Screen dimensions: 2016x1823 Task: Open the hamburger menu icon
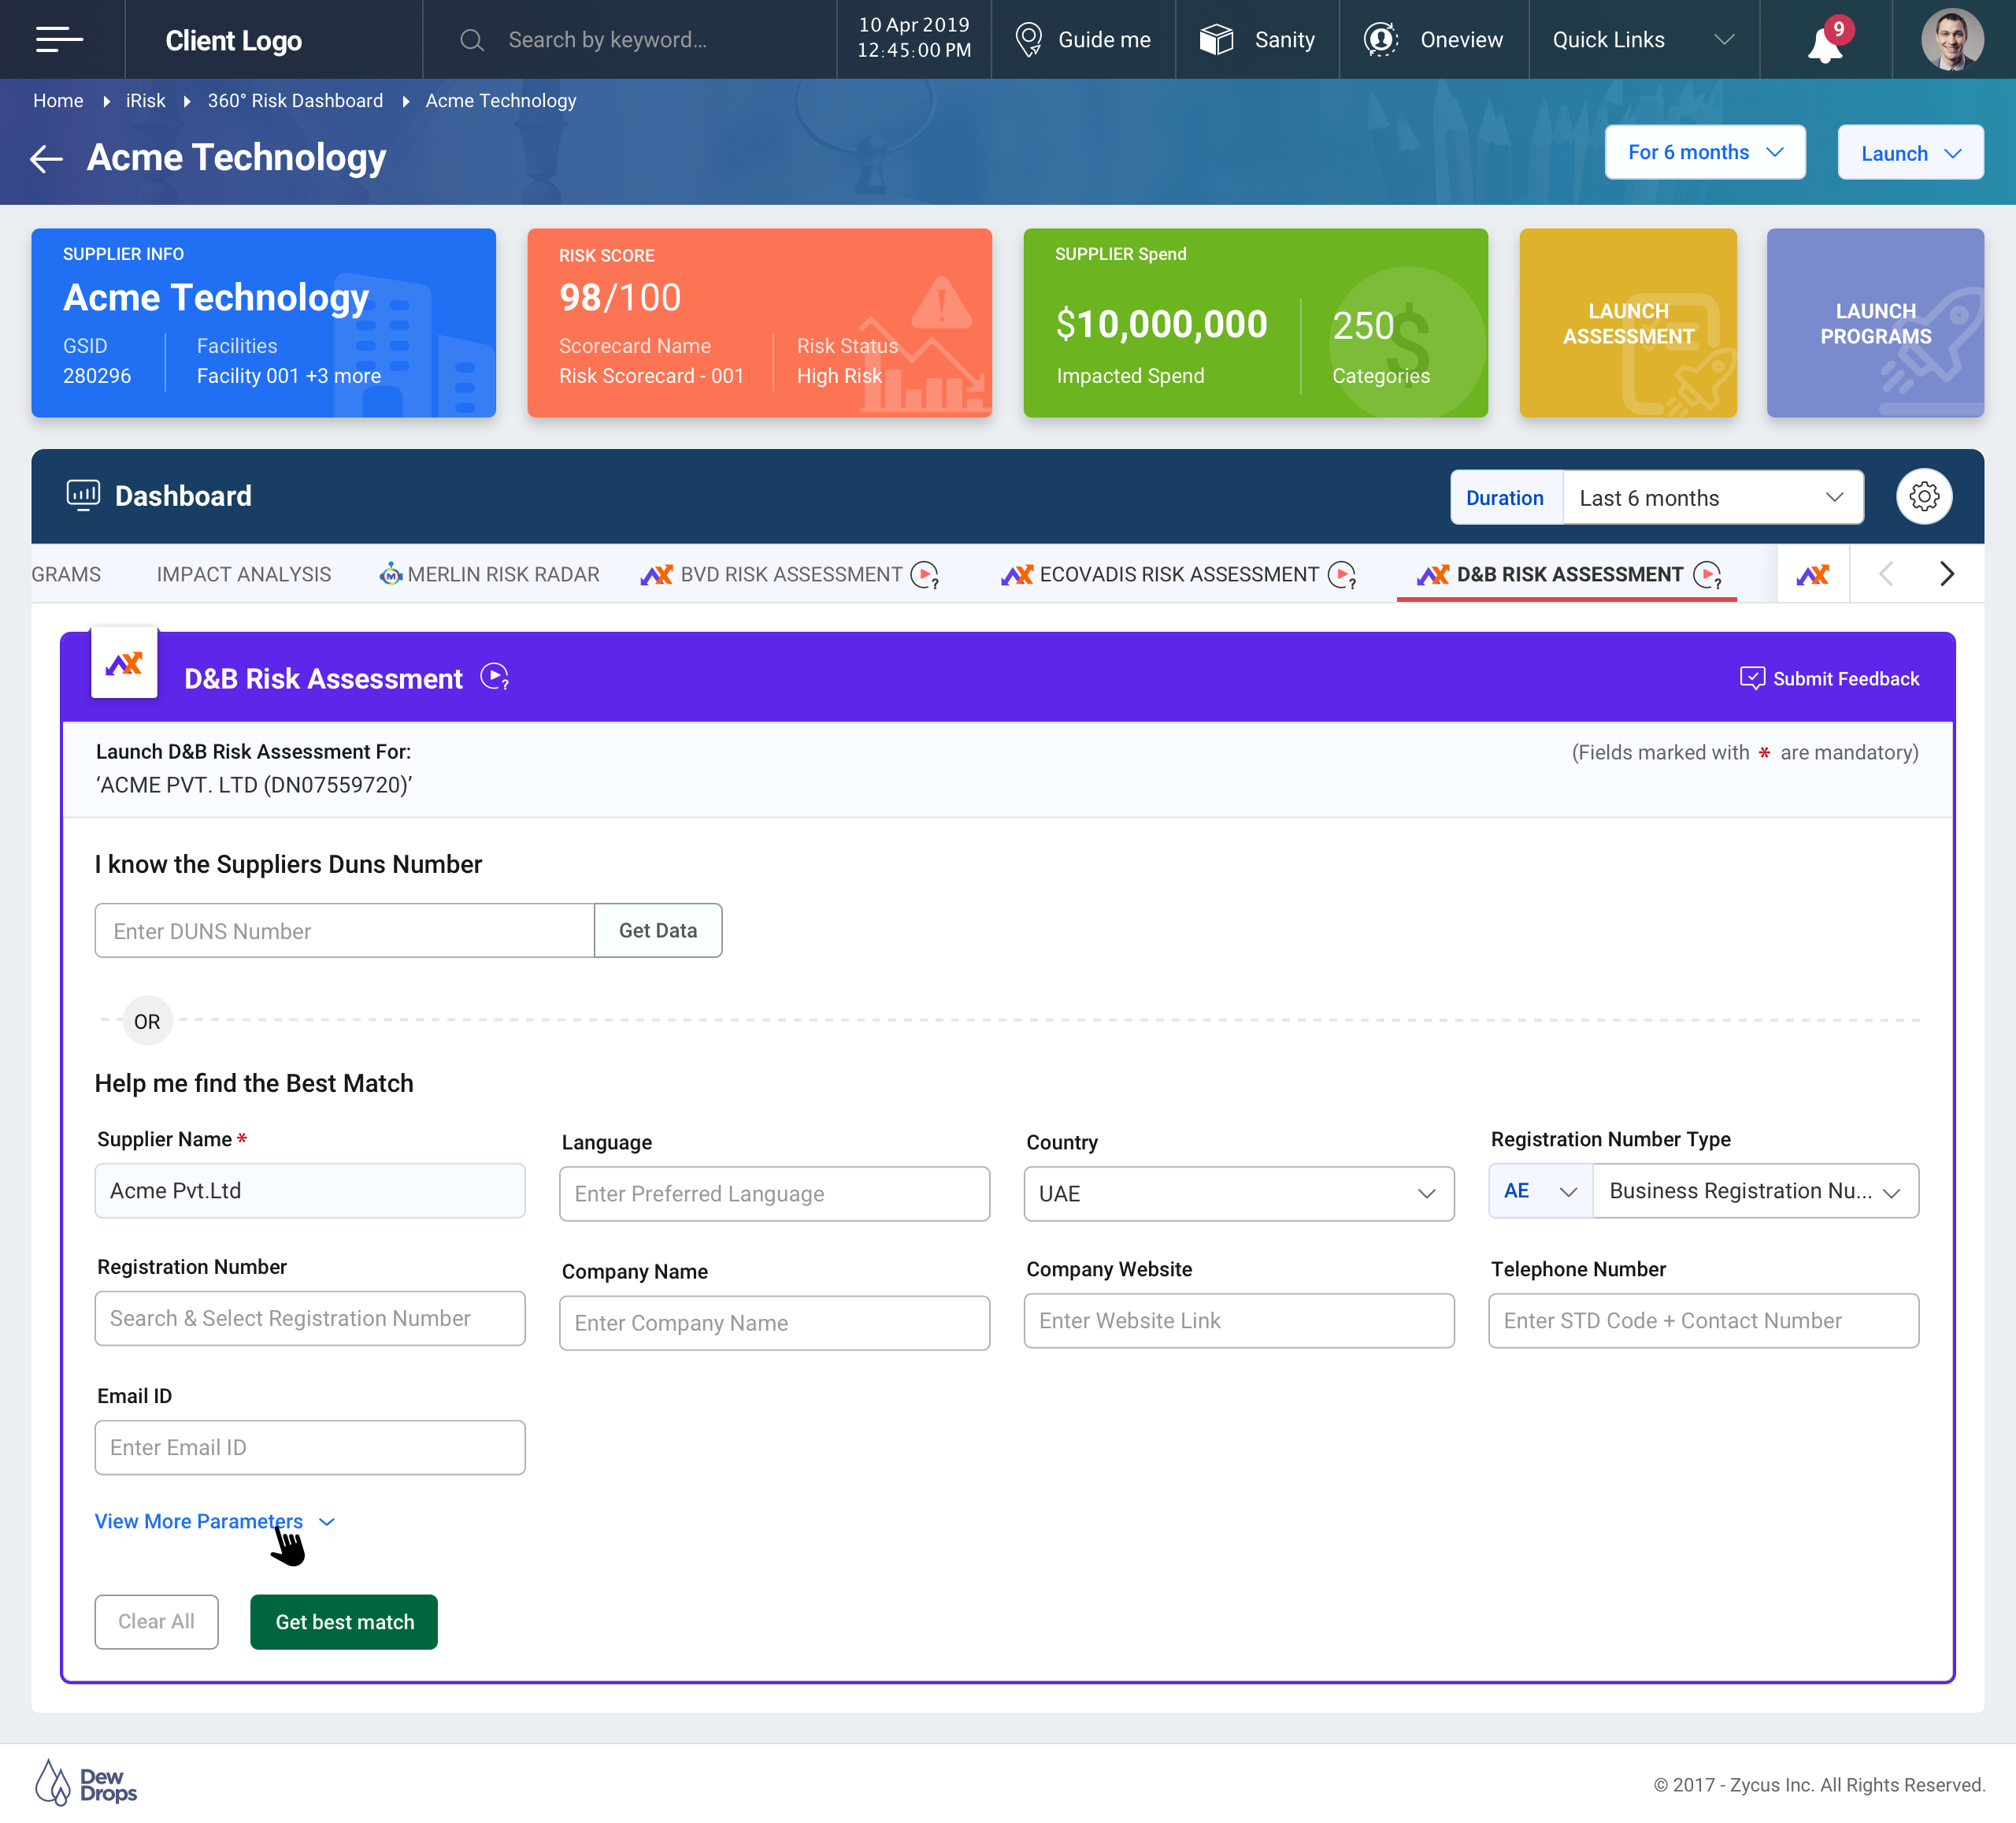[59, 40]
